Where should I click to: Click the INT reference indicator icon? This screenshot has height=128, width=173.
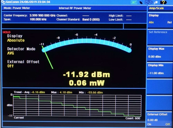click(134, 2)
